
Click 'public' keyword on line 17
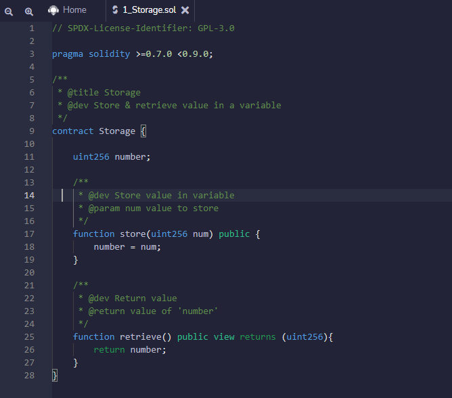click(x=234, y=234)
